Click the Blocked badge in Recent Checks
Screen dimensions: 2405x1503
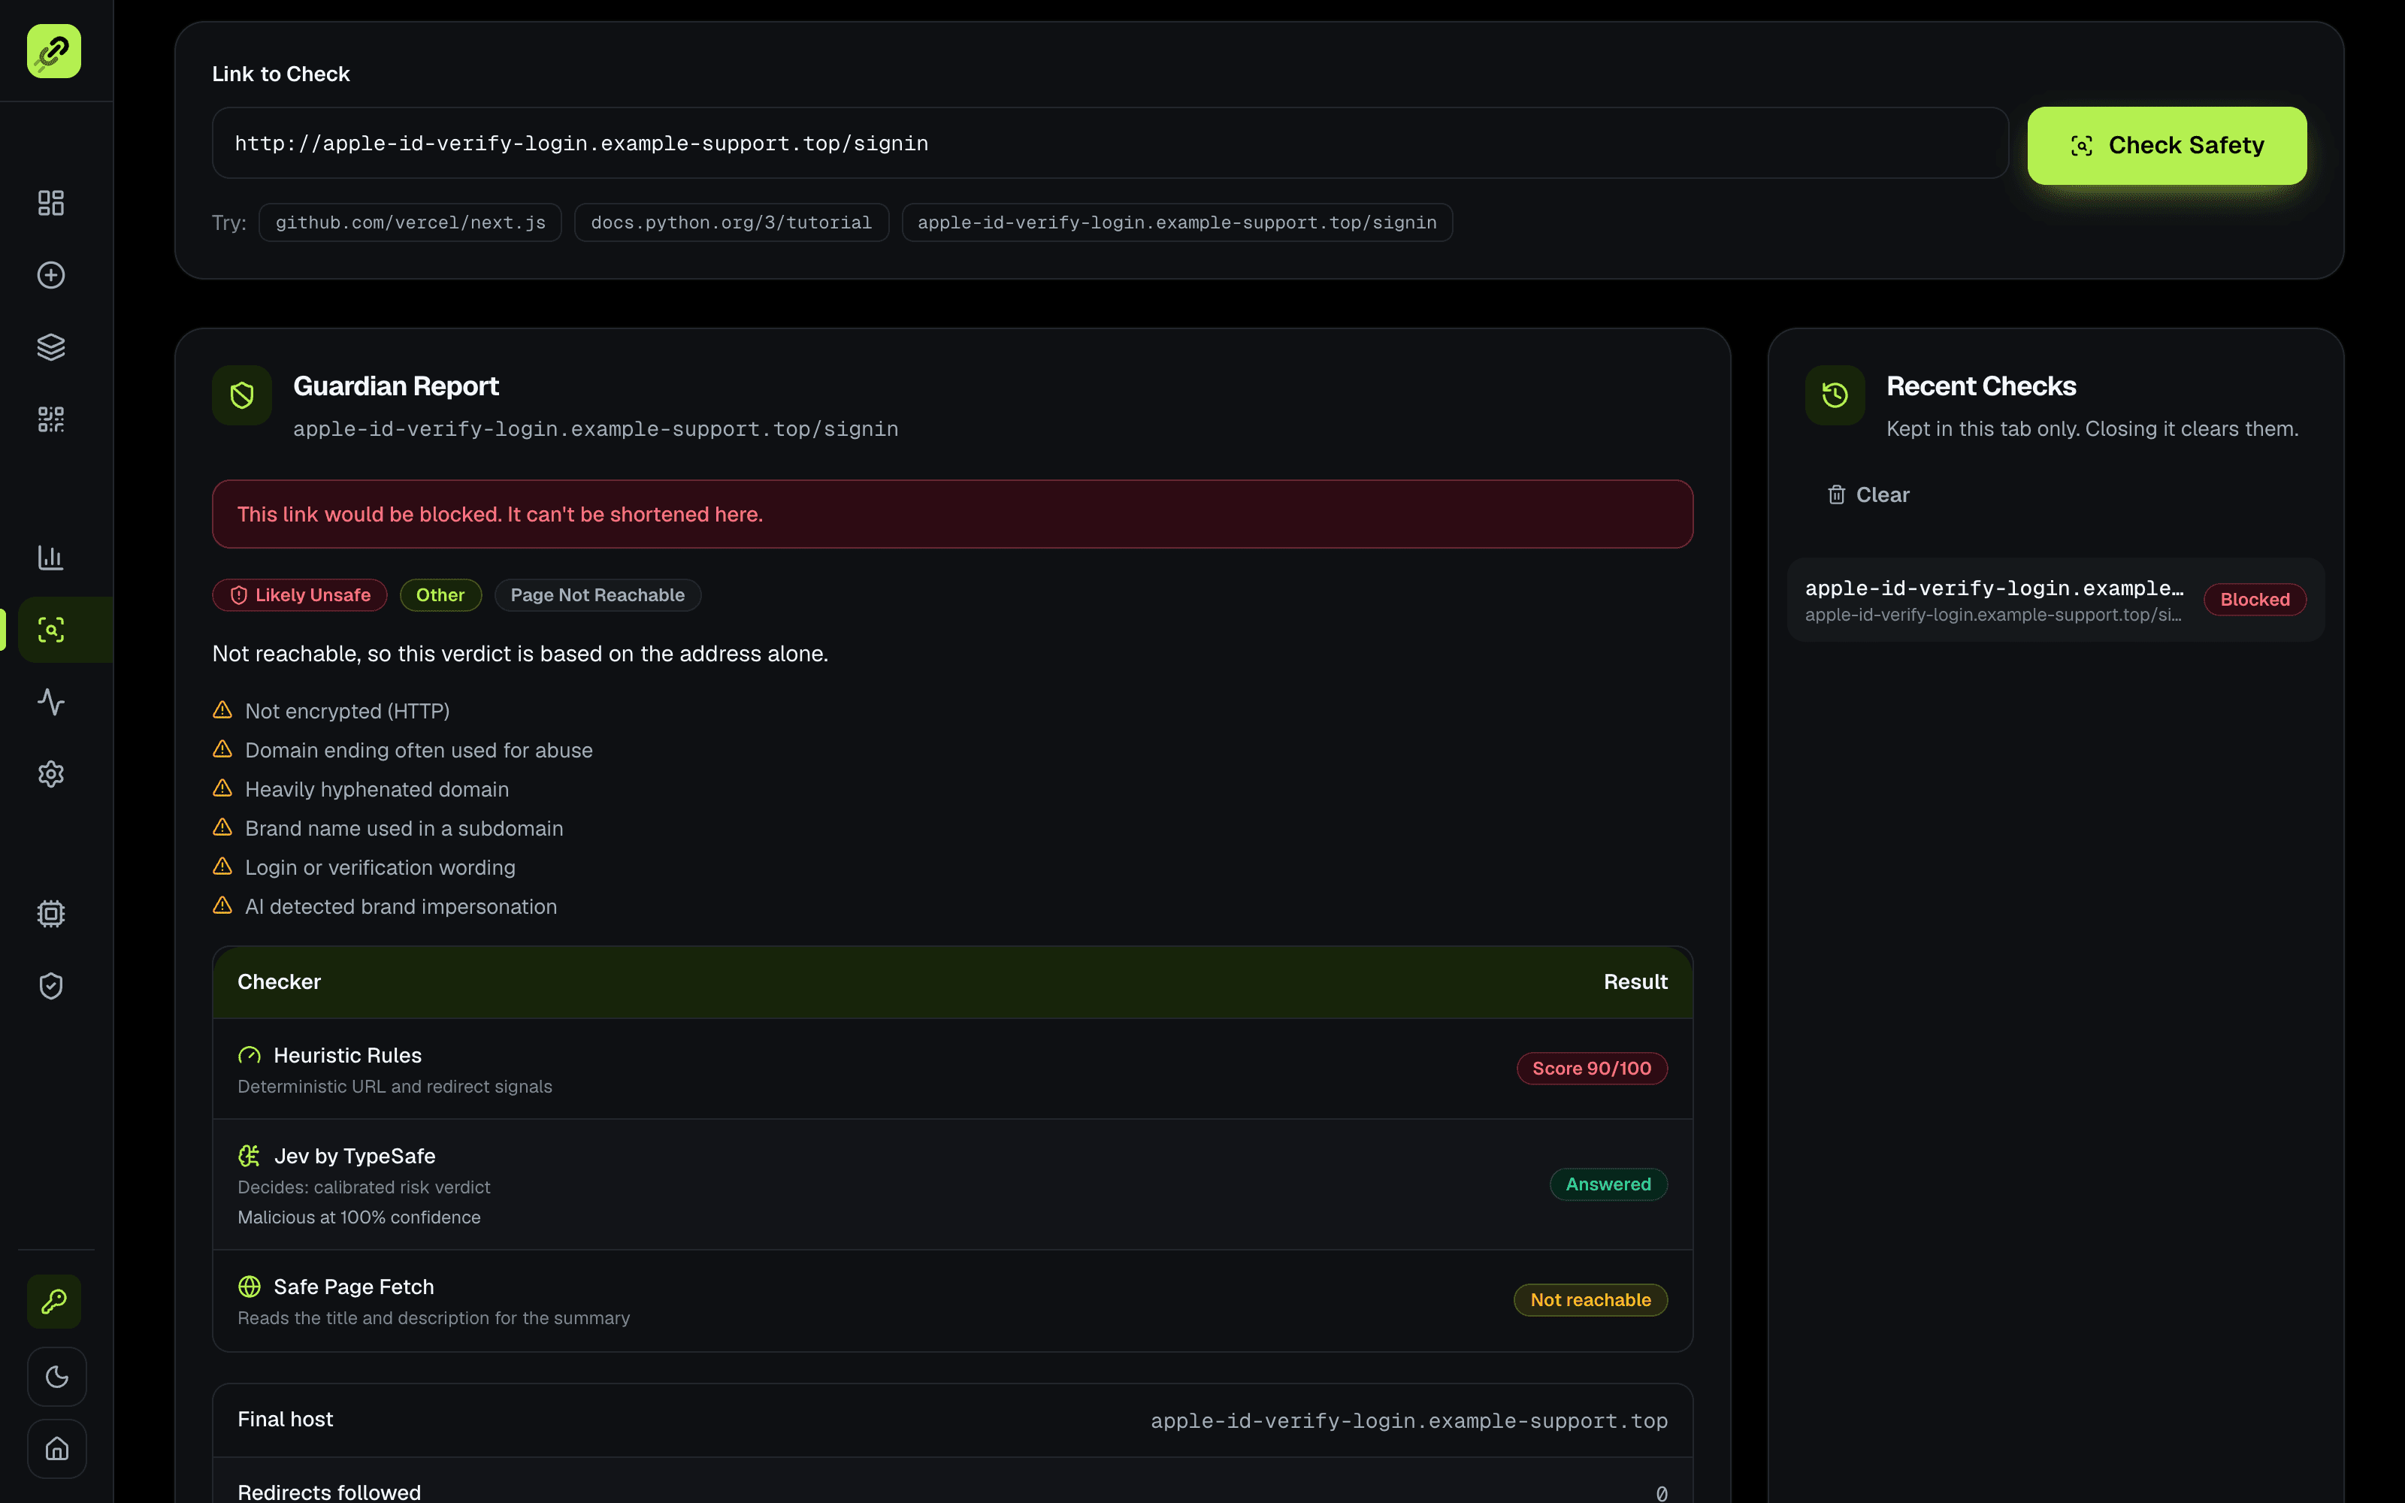pos(2255,600)
